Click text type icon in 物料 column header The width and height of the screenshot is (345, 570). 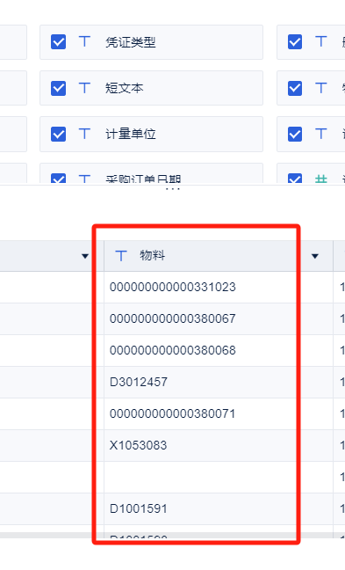pyautogui.click(x=121, y=256)
